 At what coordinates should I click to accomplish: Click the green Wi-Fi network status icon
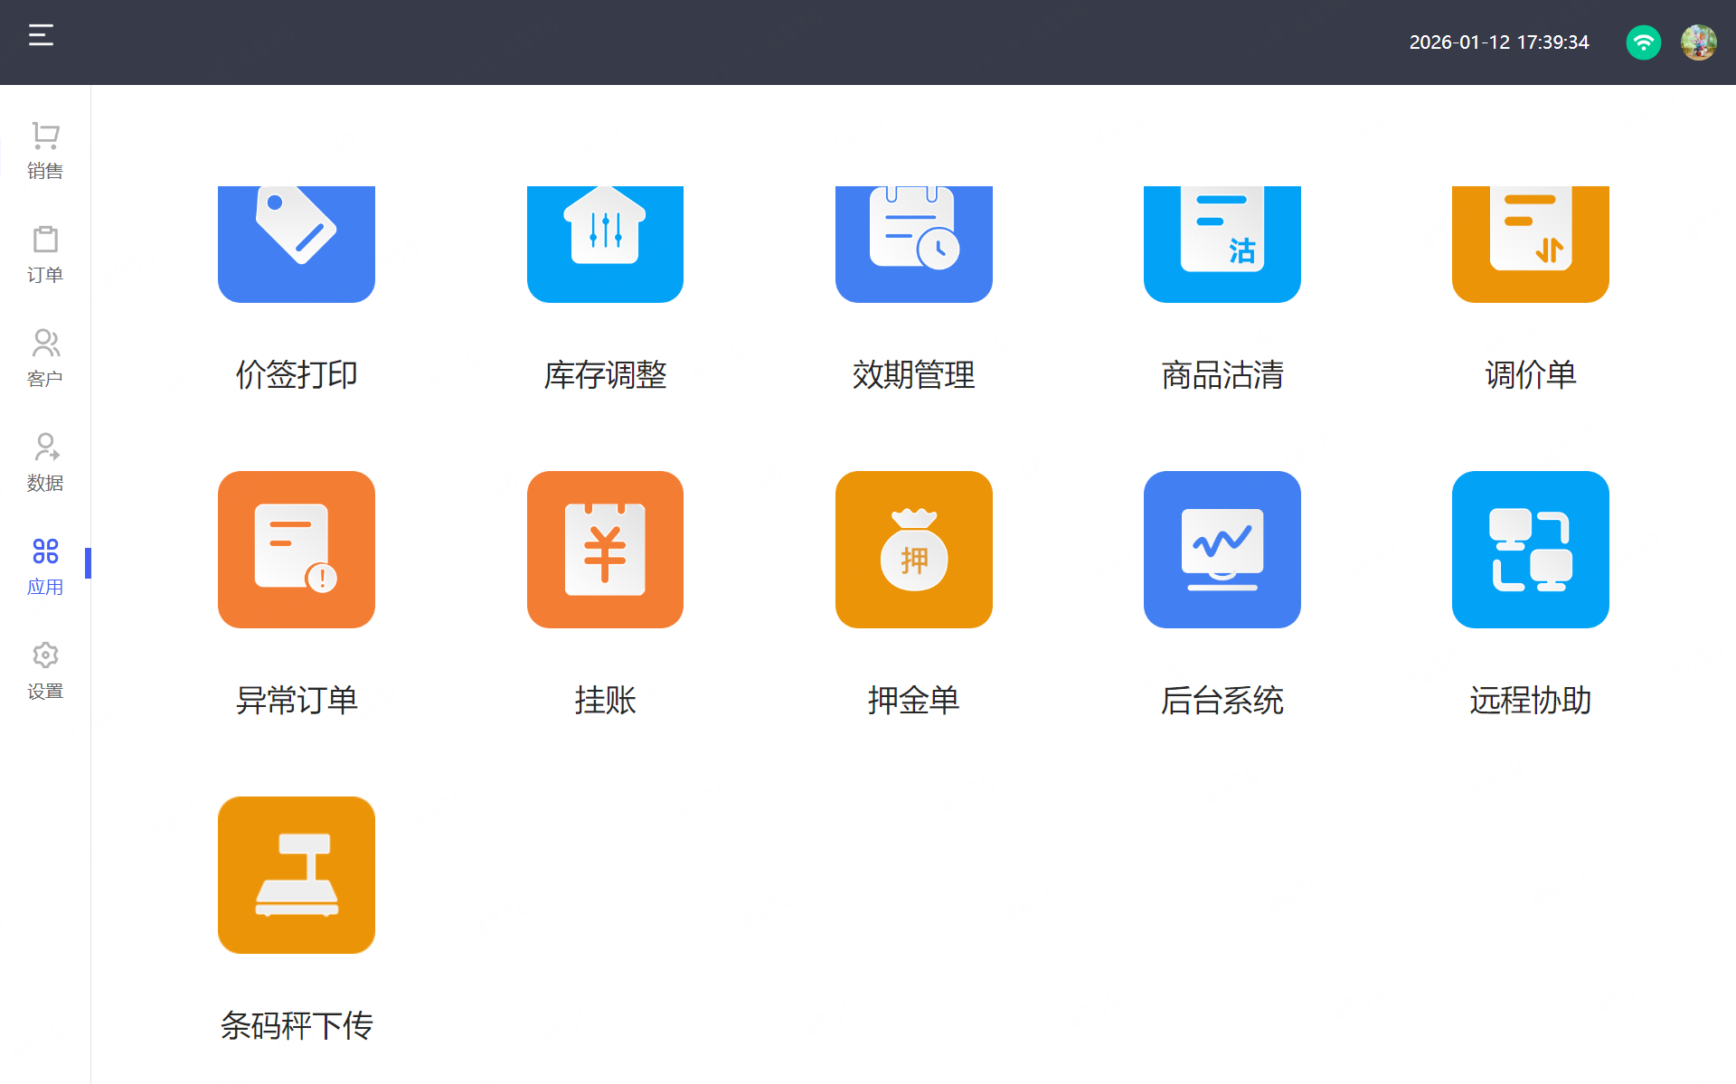tap(1643, 42)
